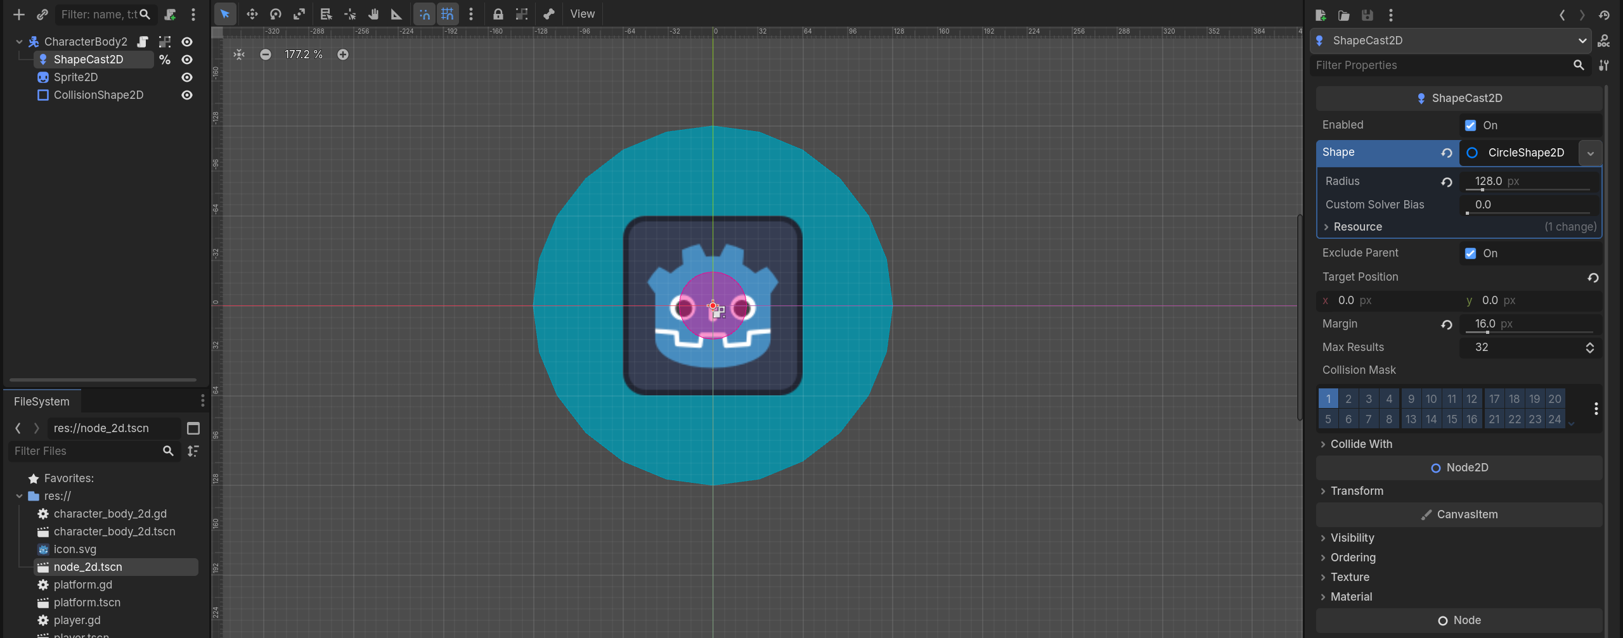1623x638 pixels.
Task: Add a new child node
Action: (x=19, y=14)
